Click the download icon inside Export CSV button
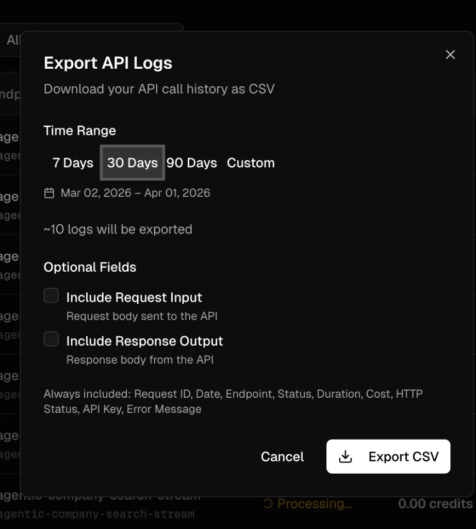Viewport: 476px width, 529px height. pyautogui.click(x=346, y=457)
